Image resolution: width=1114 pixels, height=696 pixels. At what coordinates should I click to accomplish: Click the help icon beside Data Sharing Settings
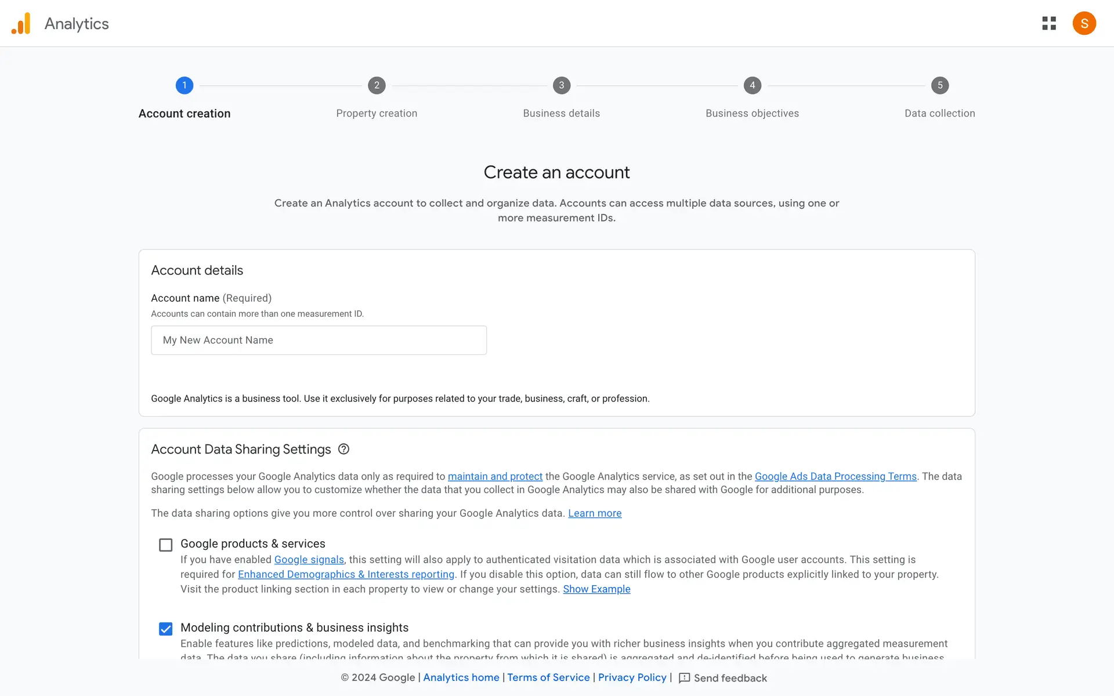coord(343,449)
